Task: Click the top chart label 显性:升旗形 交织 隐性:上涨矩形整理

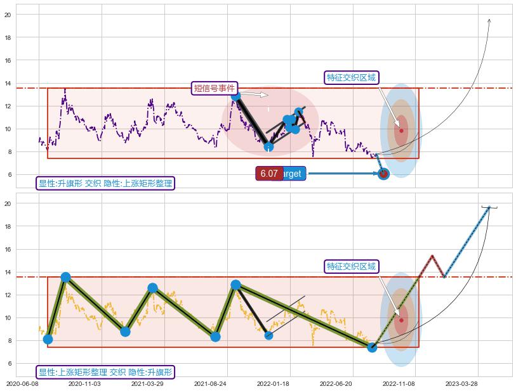Action: [105, 183]
